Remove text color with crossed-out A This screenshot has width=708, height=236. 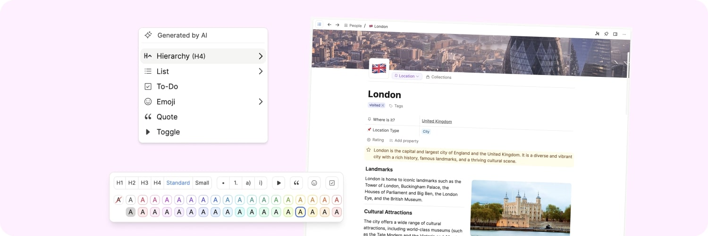(119, 200)
